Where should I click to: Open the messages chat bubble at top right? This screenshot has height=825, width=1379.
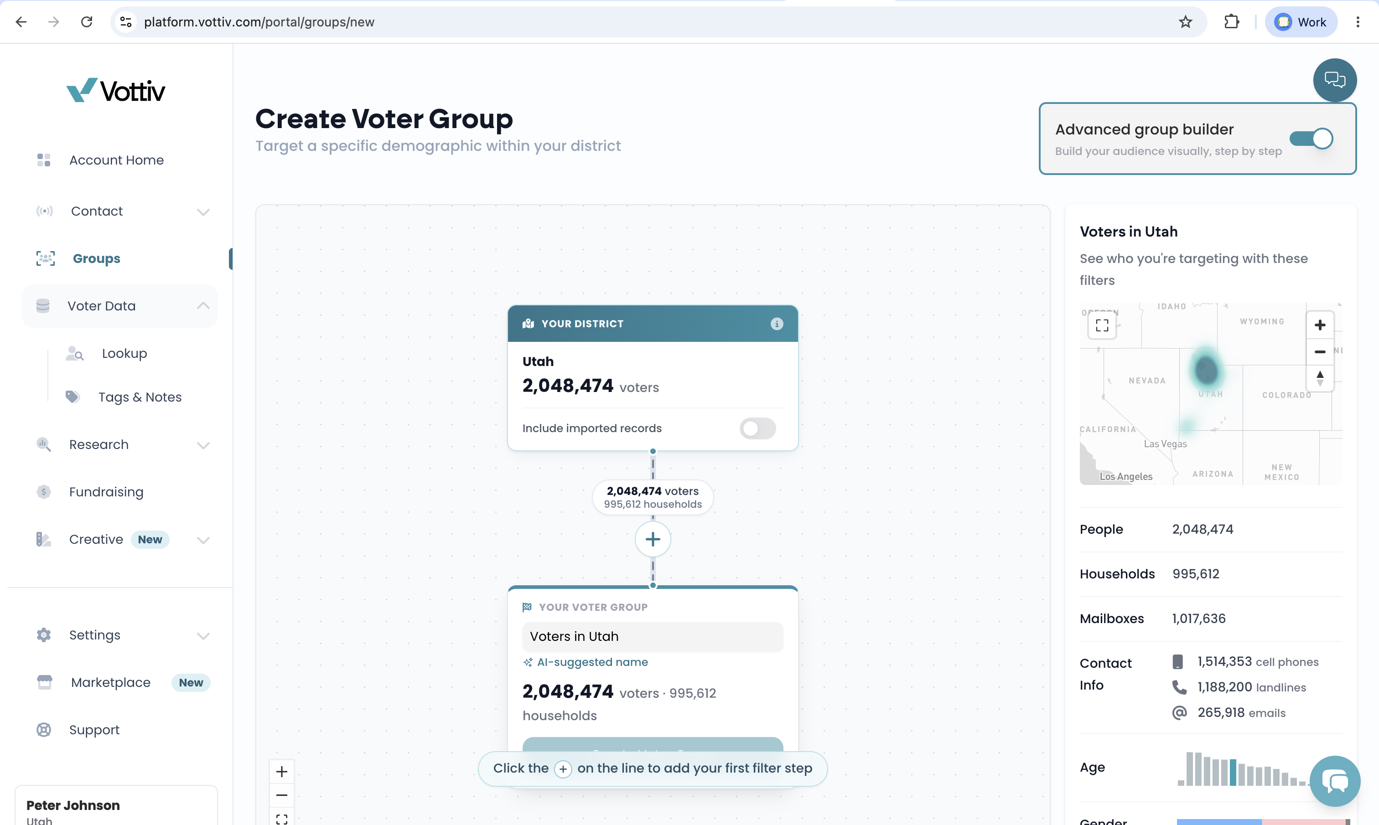[1334, 80]
